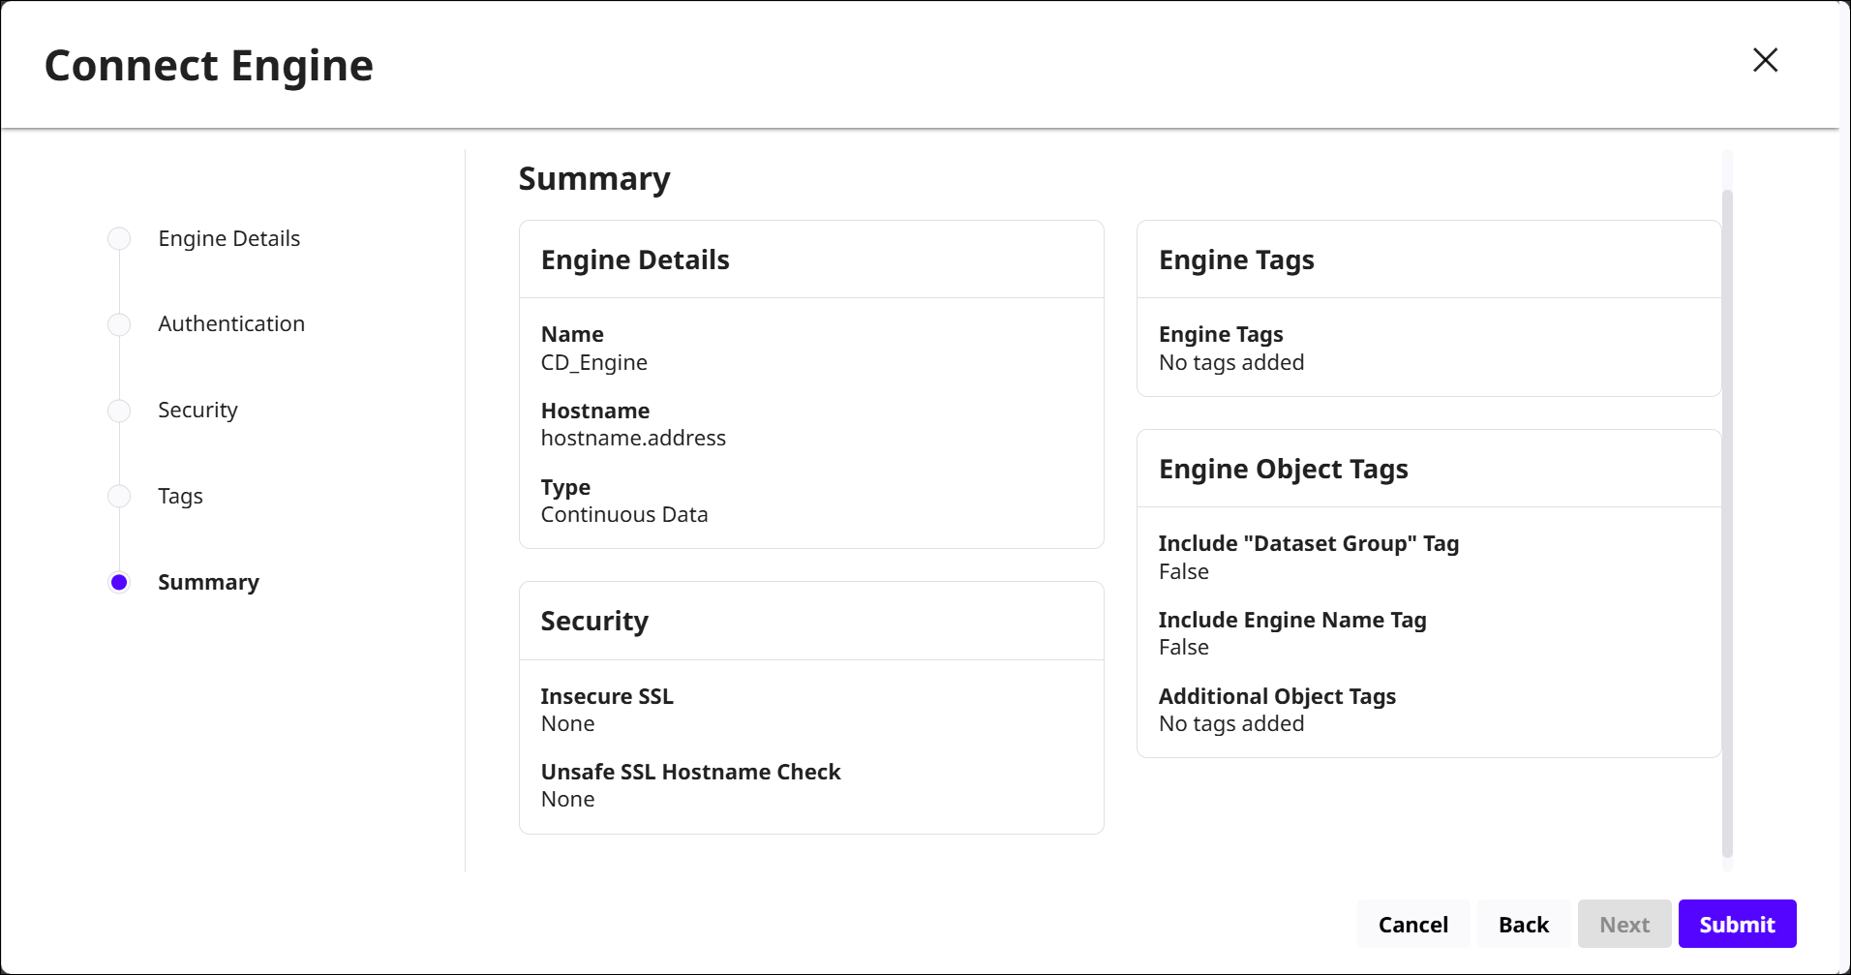The width and height of the screenshot is (1851, 975).
Task: Switch to the Tags wizard step
Action: point(180,497)
